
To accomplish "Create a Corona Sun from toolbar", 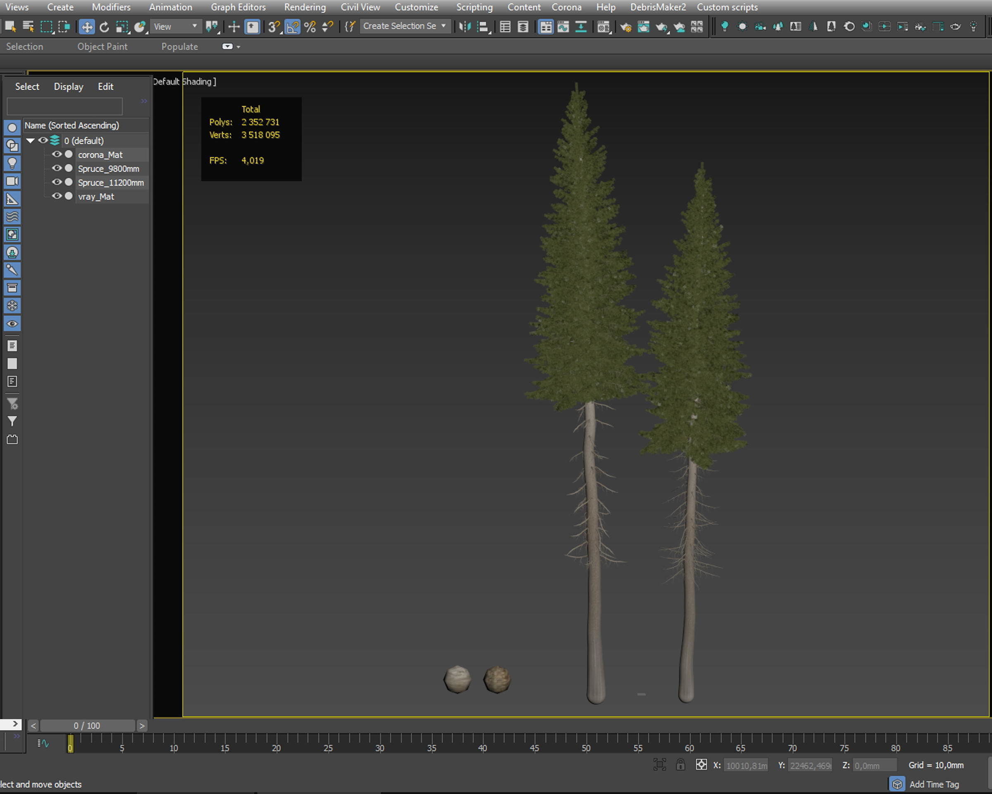I will tap(742, 27).
